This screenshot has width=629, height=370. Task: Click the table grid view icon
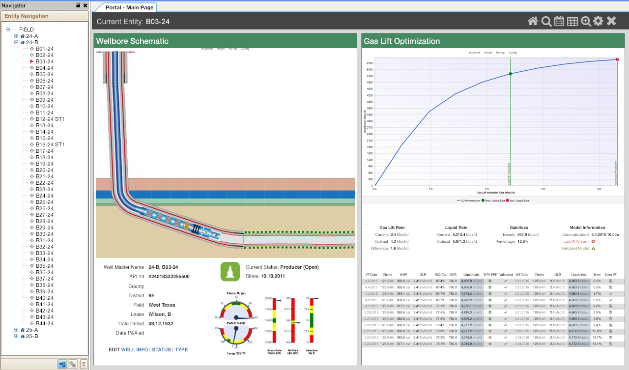coord(572,21)
